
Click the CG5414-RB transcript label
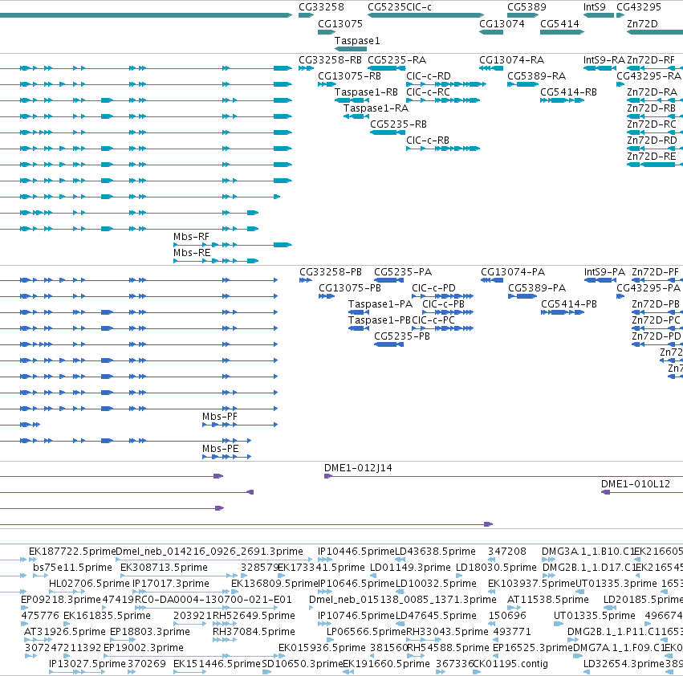pyautogui.click(x=568, y=92)
